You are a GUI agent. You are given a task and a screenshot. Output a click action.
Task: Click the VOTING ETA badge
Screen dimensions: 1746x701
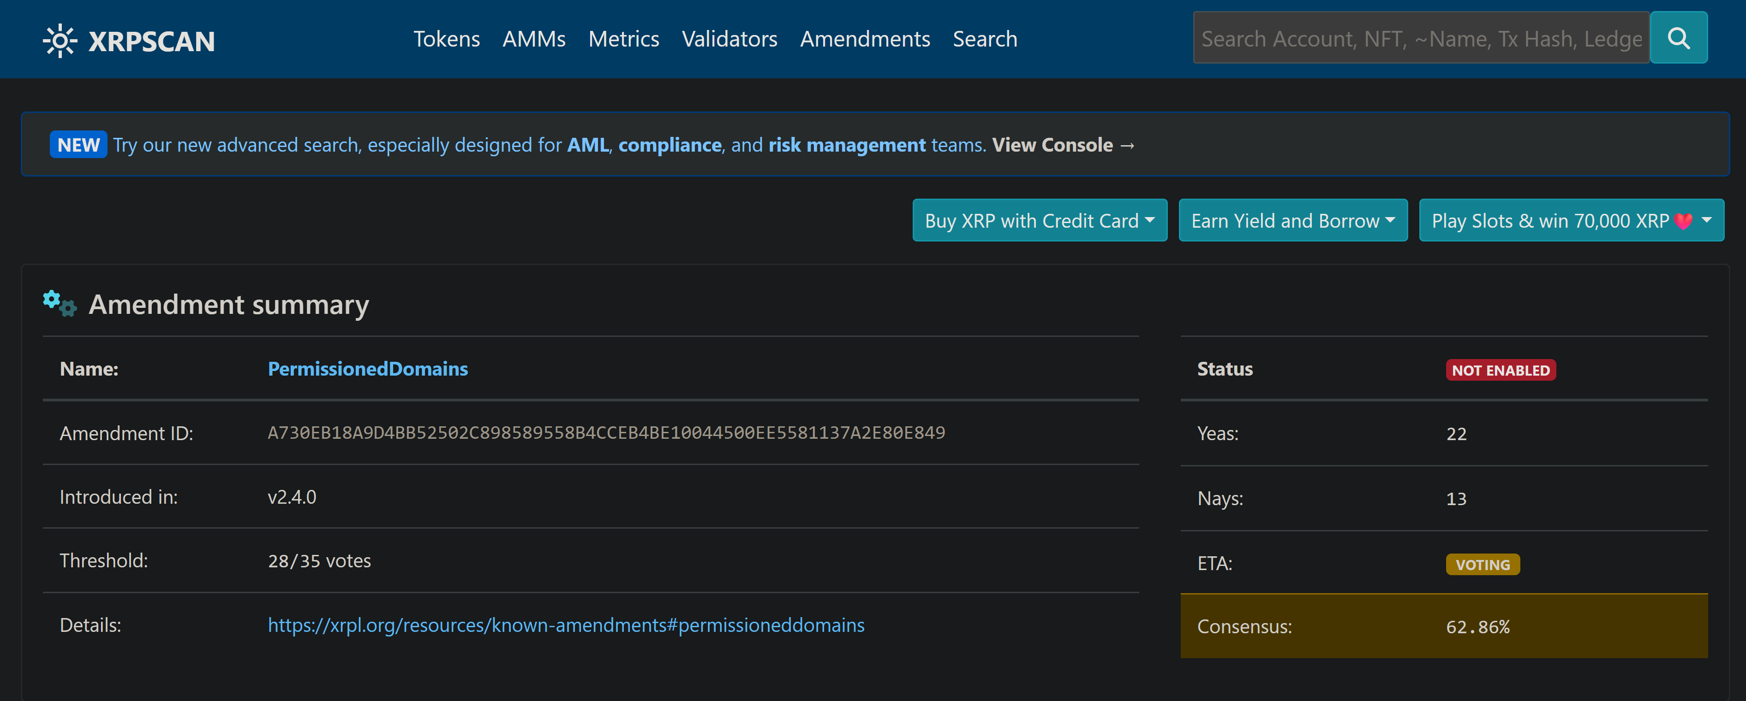pyautogui.click(x=1483, y=564)
